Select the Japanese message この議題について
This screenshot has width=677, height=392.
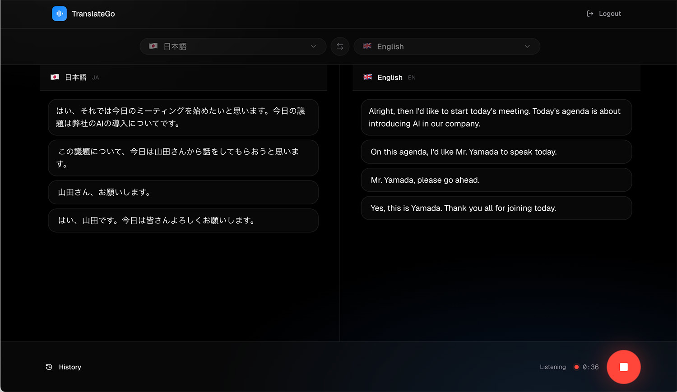(183, 158)
